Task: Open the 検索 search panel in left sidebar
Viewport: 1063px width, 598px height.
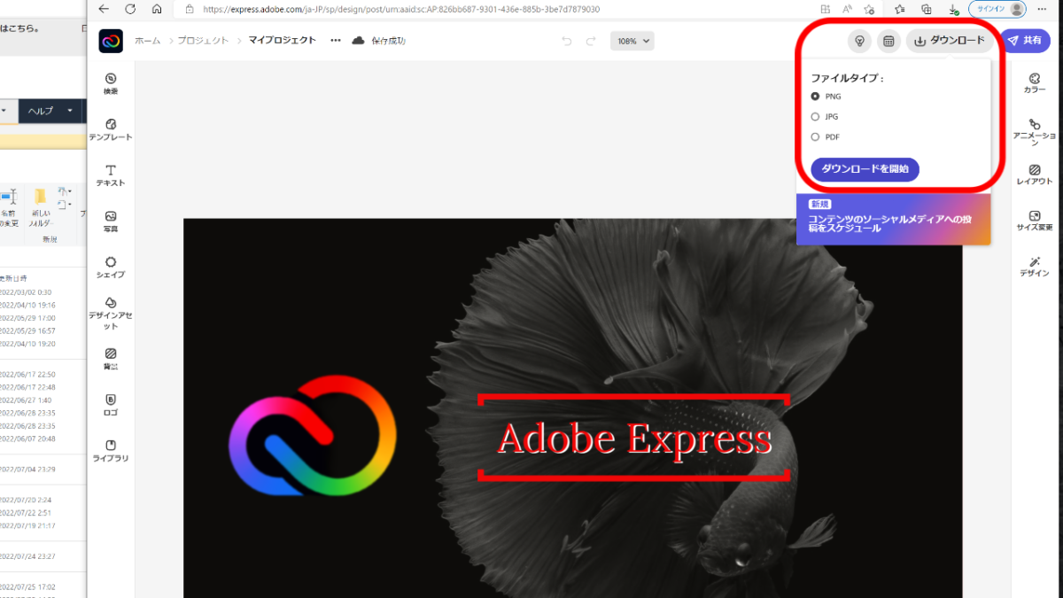Action: [111, 83]
